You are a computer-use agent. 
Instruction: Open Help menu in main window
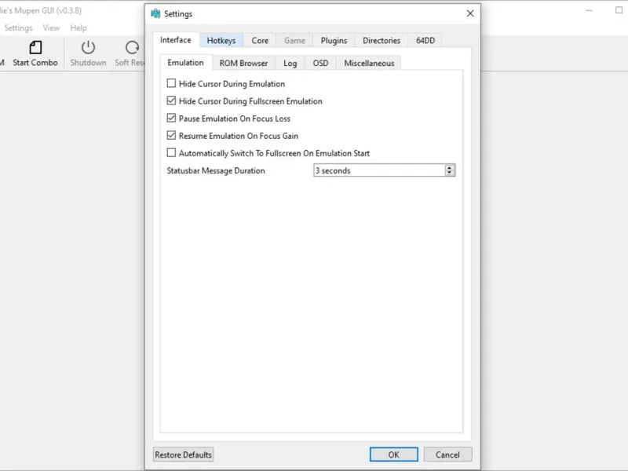pyautogui.click(x=78, y=27)
